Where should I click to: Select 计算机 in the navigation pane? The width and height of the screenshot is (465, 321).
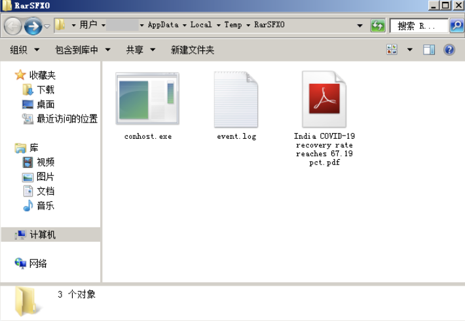point(43,235)
